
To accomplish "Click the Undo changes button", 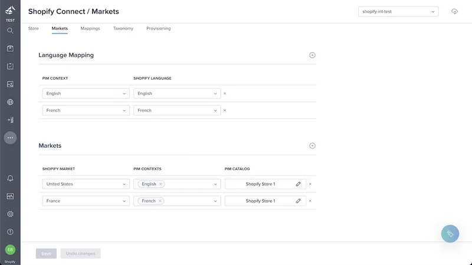I will tap(80, 253).
